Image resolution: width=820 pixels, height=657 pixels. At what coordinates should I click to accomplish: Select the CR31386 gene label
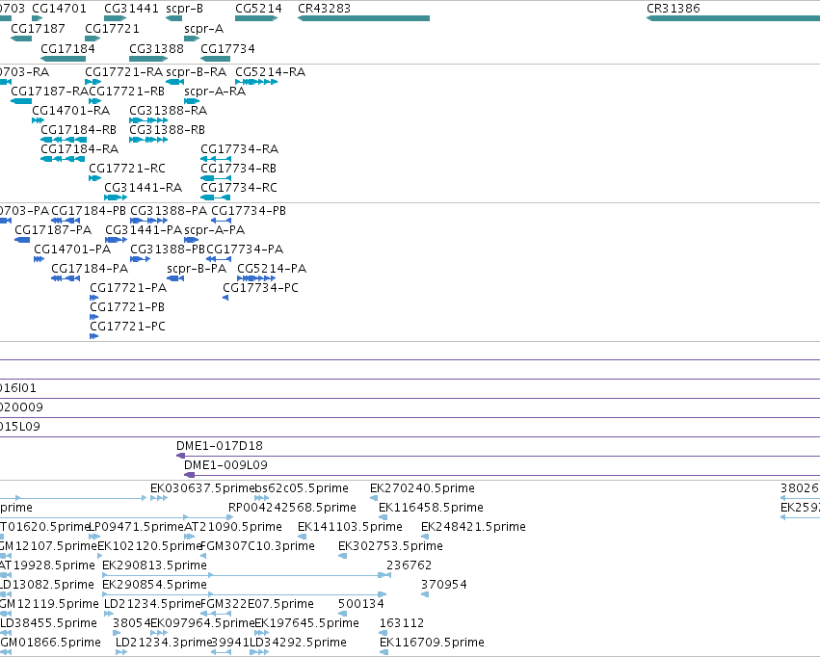pyautogui.click(x=673, y=9)
